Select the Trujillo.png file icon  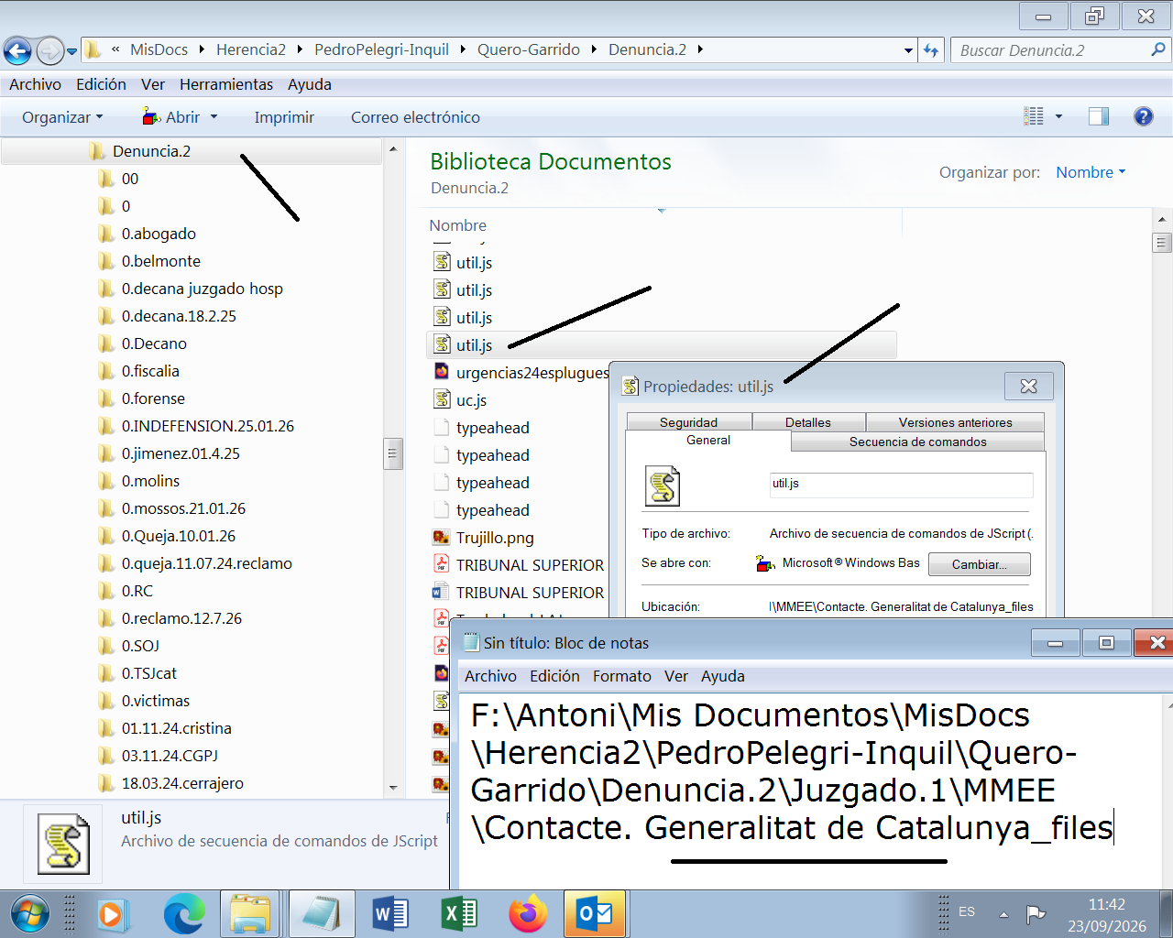click(442, 537)
